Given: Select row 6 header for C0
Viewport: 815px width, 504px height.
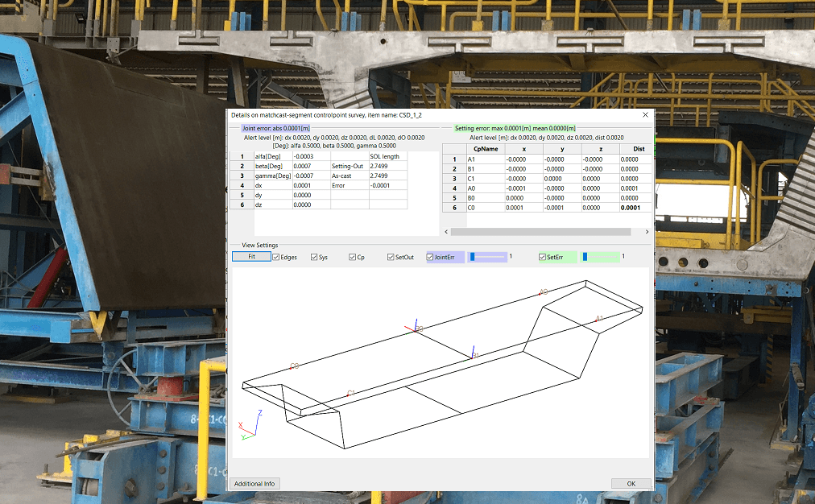Looking at the screenshot, I should 453,208.
